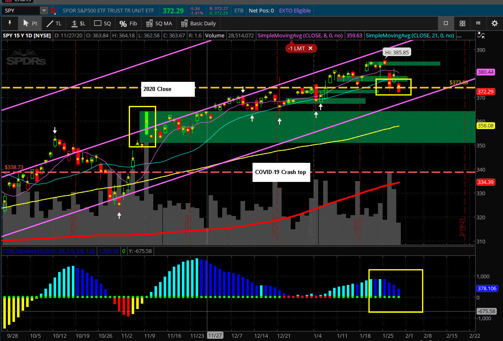Open the Basic Daily chart style
The width and height of the screenshot is (503, 341).
coord(199,23)
